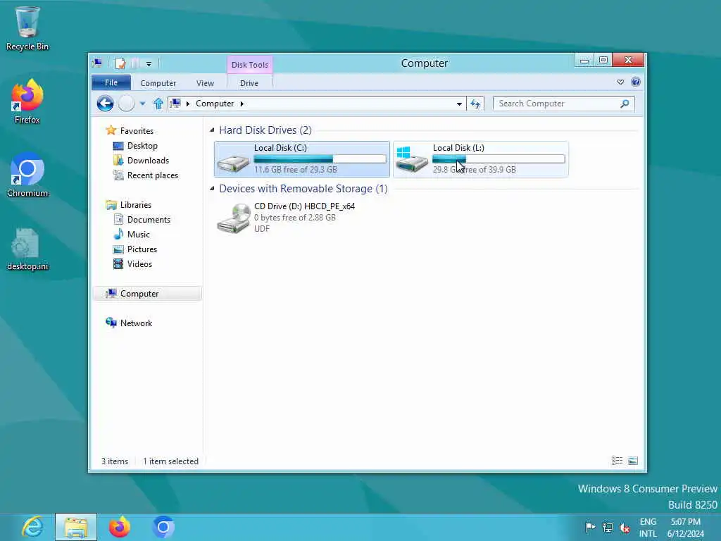Switch to the Computer ribbon tab
721x541 pixels.
(x=158, y=83)
